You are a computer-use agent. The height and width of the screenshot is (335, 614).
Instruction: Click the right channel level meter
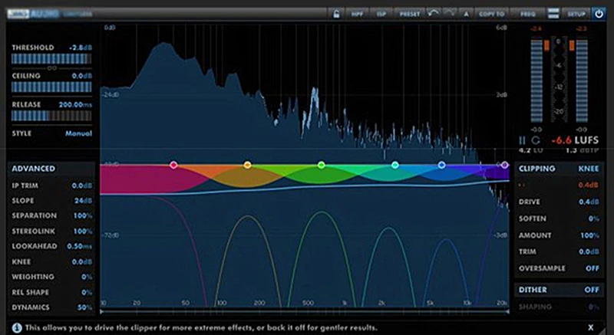(x=582, y=81)
